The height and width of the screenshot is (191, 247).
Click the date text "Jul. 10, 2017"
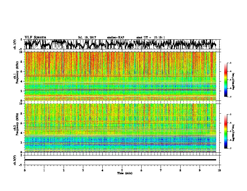pos(87,37)
